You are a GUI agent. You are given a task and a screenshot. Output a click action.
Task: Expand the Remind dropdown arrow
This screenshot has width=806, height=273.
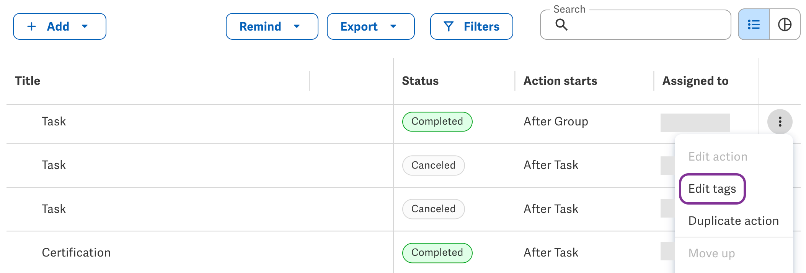297,26
